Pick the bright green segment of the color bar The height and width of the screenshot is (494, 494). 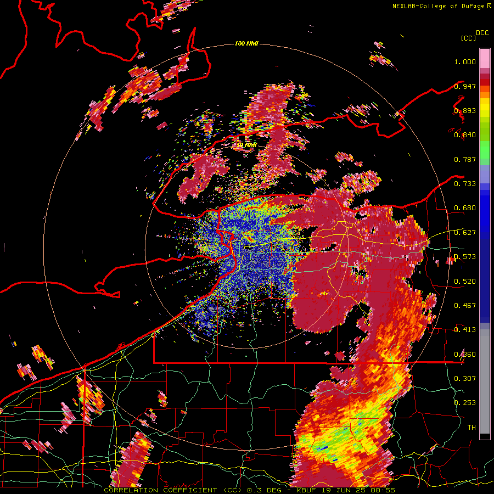click(x=485, y=150)
